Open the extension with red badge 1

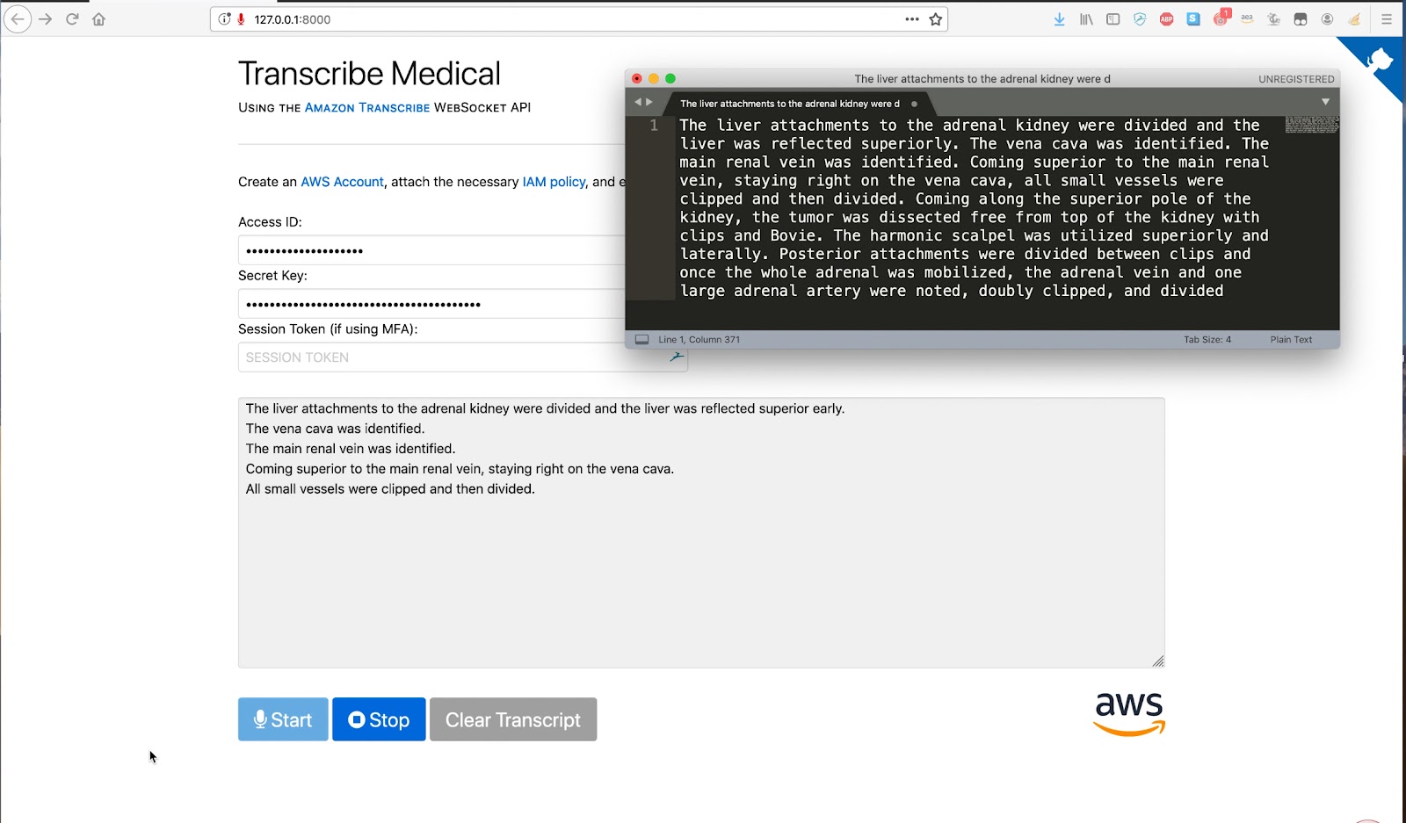[1221, 18]
